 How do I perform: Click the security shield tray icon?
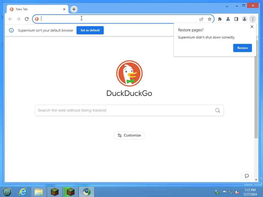click(x=217, y=192)
